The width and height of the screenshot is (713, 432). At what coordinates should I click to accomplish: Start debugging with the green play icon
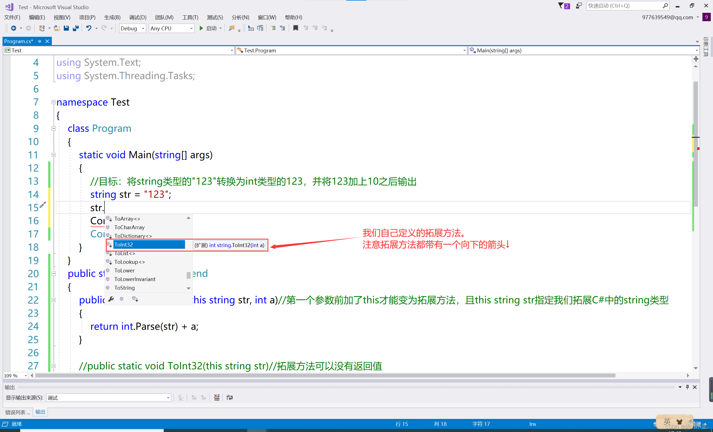tap(201, 28)
